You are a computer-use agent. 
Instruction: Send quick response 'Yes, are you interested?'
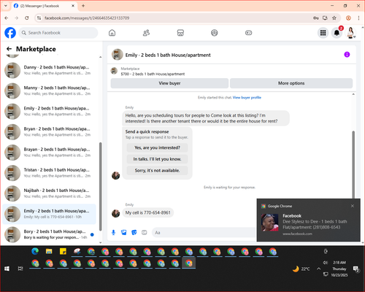coord(157,147)
